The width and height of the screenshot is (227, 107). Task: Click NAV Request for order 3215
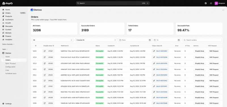[214, 51]
